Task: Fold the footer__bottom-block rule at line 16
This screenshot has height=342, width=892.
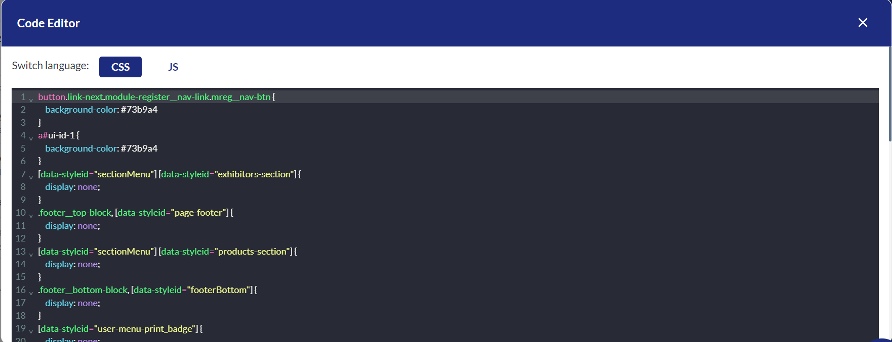Action: [x=31, y=292]
